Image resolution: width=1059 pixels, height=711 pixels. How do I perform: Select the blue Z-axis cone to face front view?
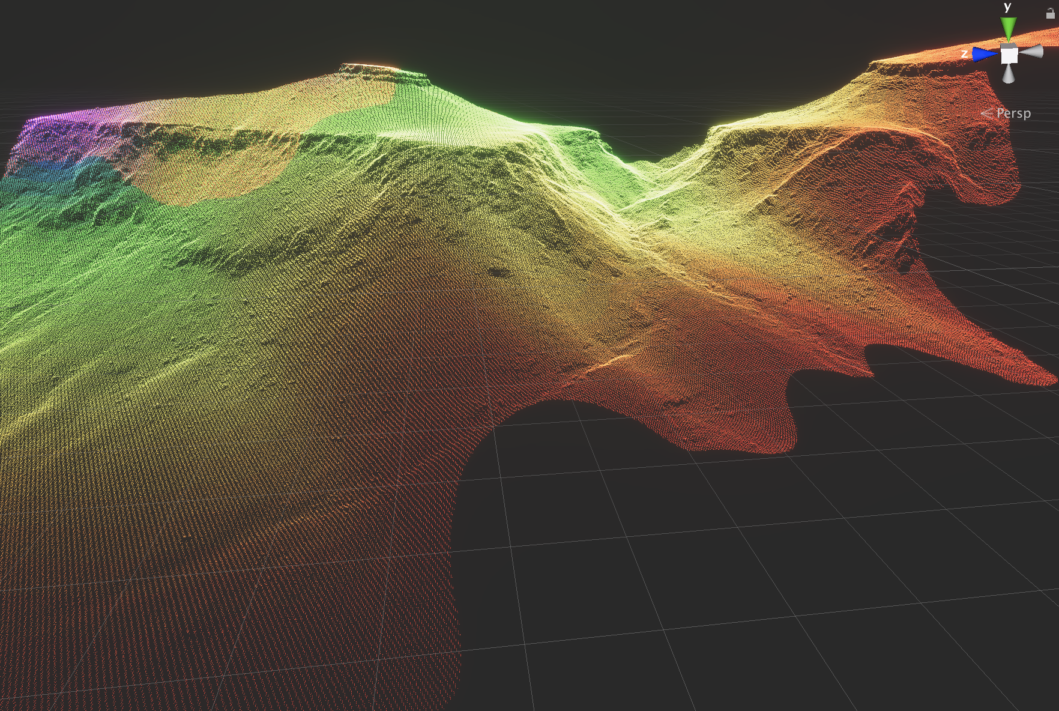(983, 53)
